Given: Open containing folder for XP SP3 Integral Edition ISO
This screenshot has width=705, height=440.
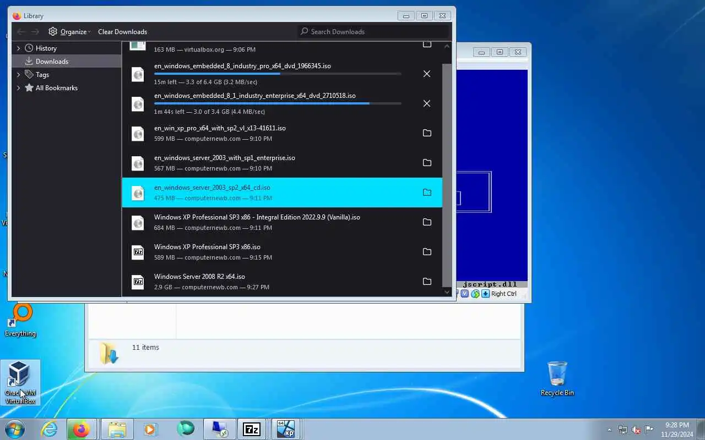Looking at the screenshot, I should [x=427, y=222].
